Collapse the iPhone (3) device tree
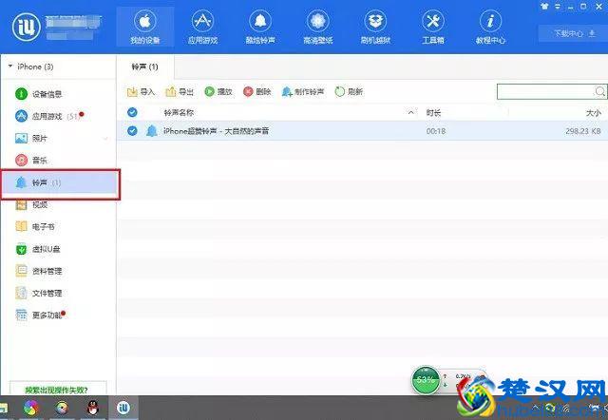The height and width of the screenshot is (420, 608). point(10,67)
